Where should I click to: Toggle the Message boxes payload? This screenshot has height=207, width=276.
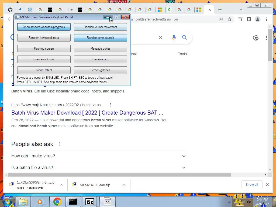tap(100, 49)
